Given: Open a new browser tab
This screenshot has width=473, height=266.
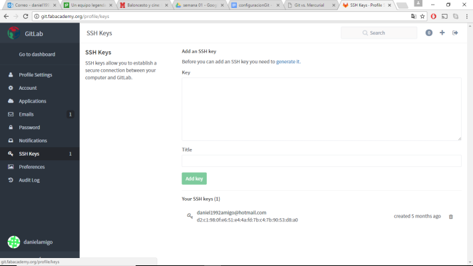Looking at the screenshot, I should pyautogui.click(x=402, y=5).
